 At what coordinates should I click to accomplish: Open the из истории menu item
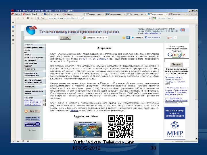pyautogui.click(x=34, y=60)
